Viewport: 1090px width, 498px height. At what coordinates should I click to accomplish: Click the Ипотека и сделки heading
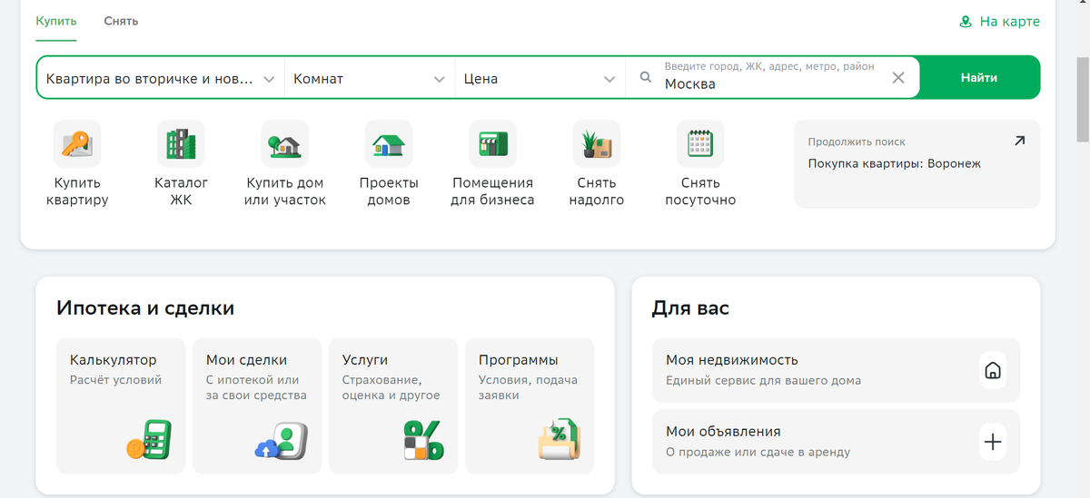click(x=145, y=308)
